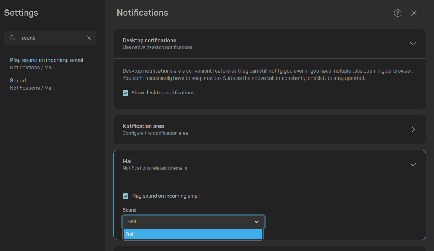Clear the settings search text with the X icon
Image resolution: width=434 pixels, height=251 pixels.
point(89,38)
